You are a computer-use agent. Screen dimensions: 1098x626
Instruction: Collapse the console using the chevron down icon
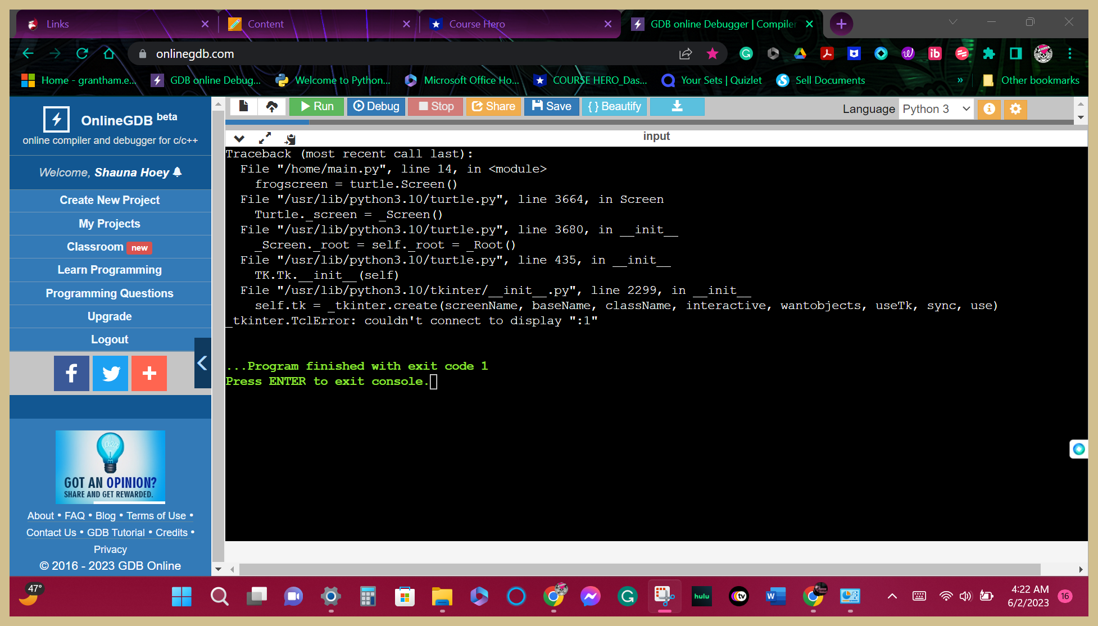coord(239,138)
